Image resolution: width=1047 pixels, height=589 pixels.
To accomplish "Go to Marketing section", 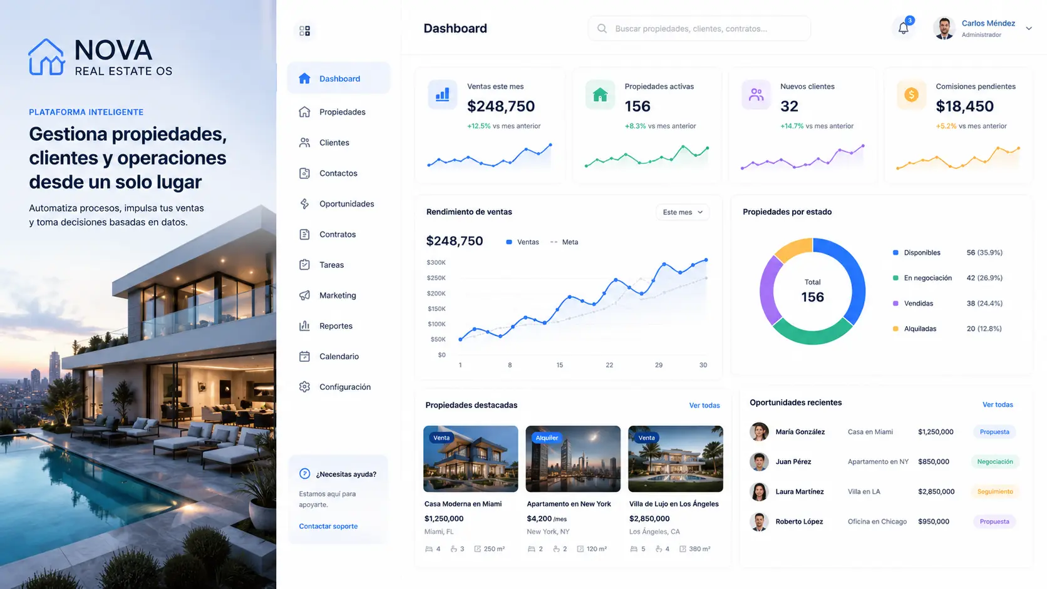I will click(x=339, y=295).
